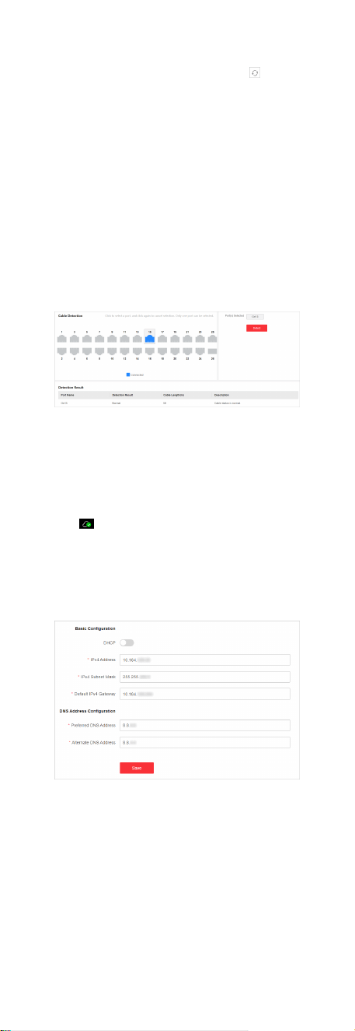Select port 1 in Cable Detection
The image size is (355, 1031).
(62, 339)
